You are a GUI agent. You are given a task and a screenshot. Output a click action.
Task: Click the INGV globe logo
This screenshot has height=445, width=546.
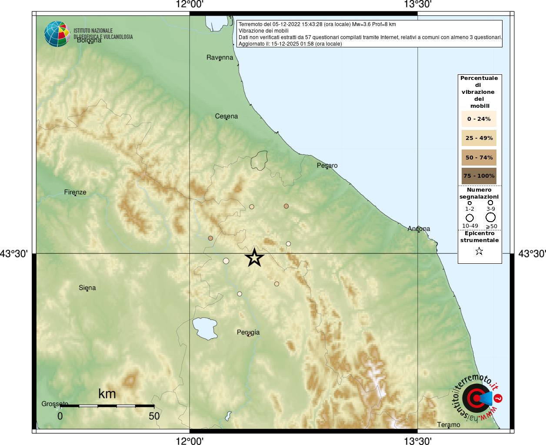57,34
